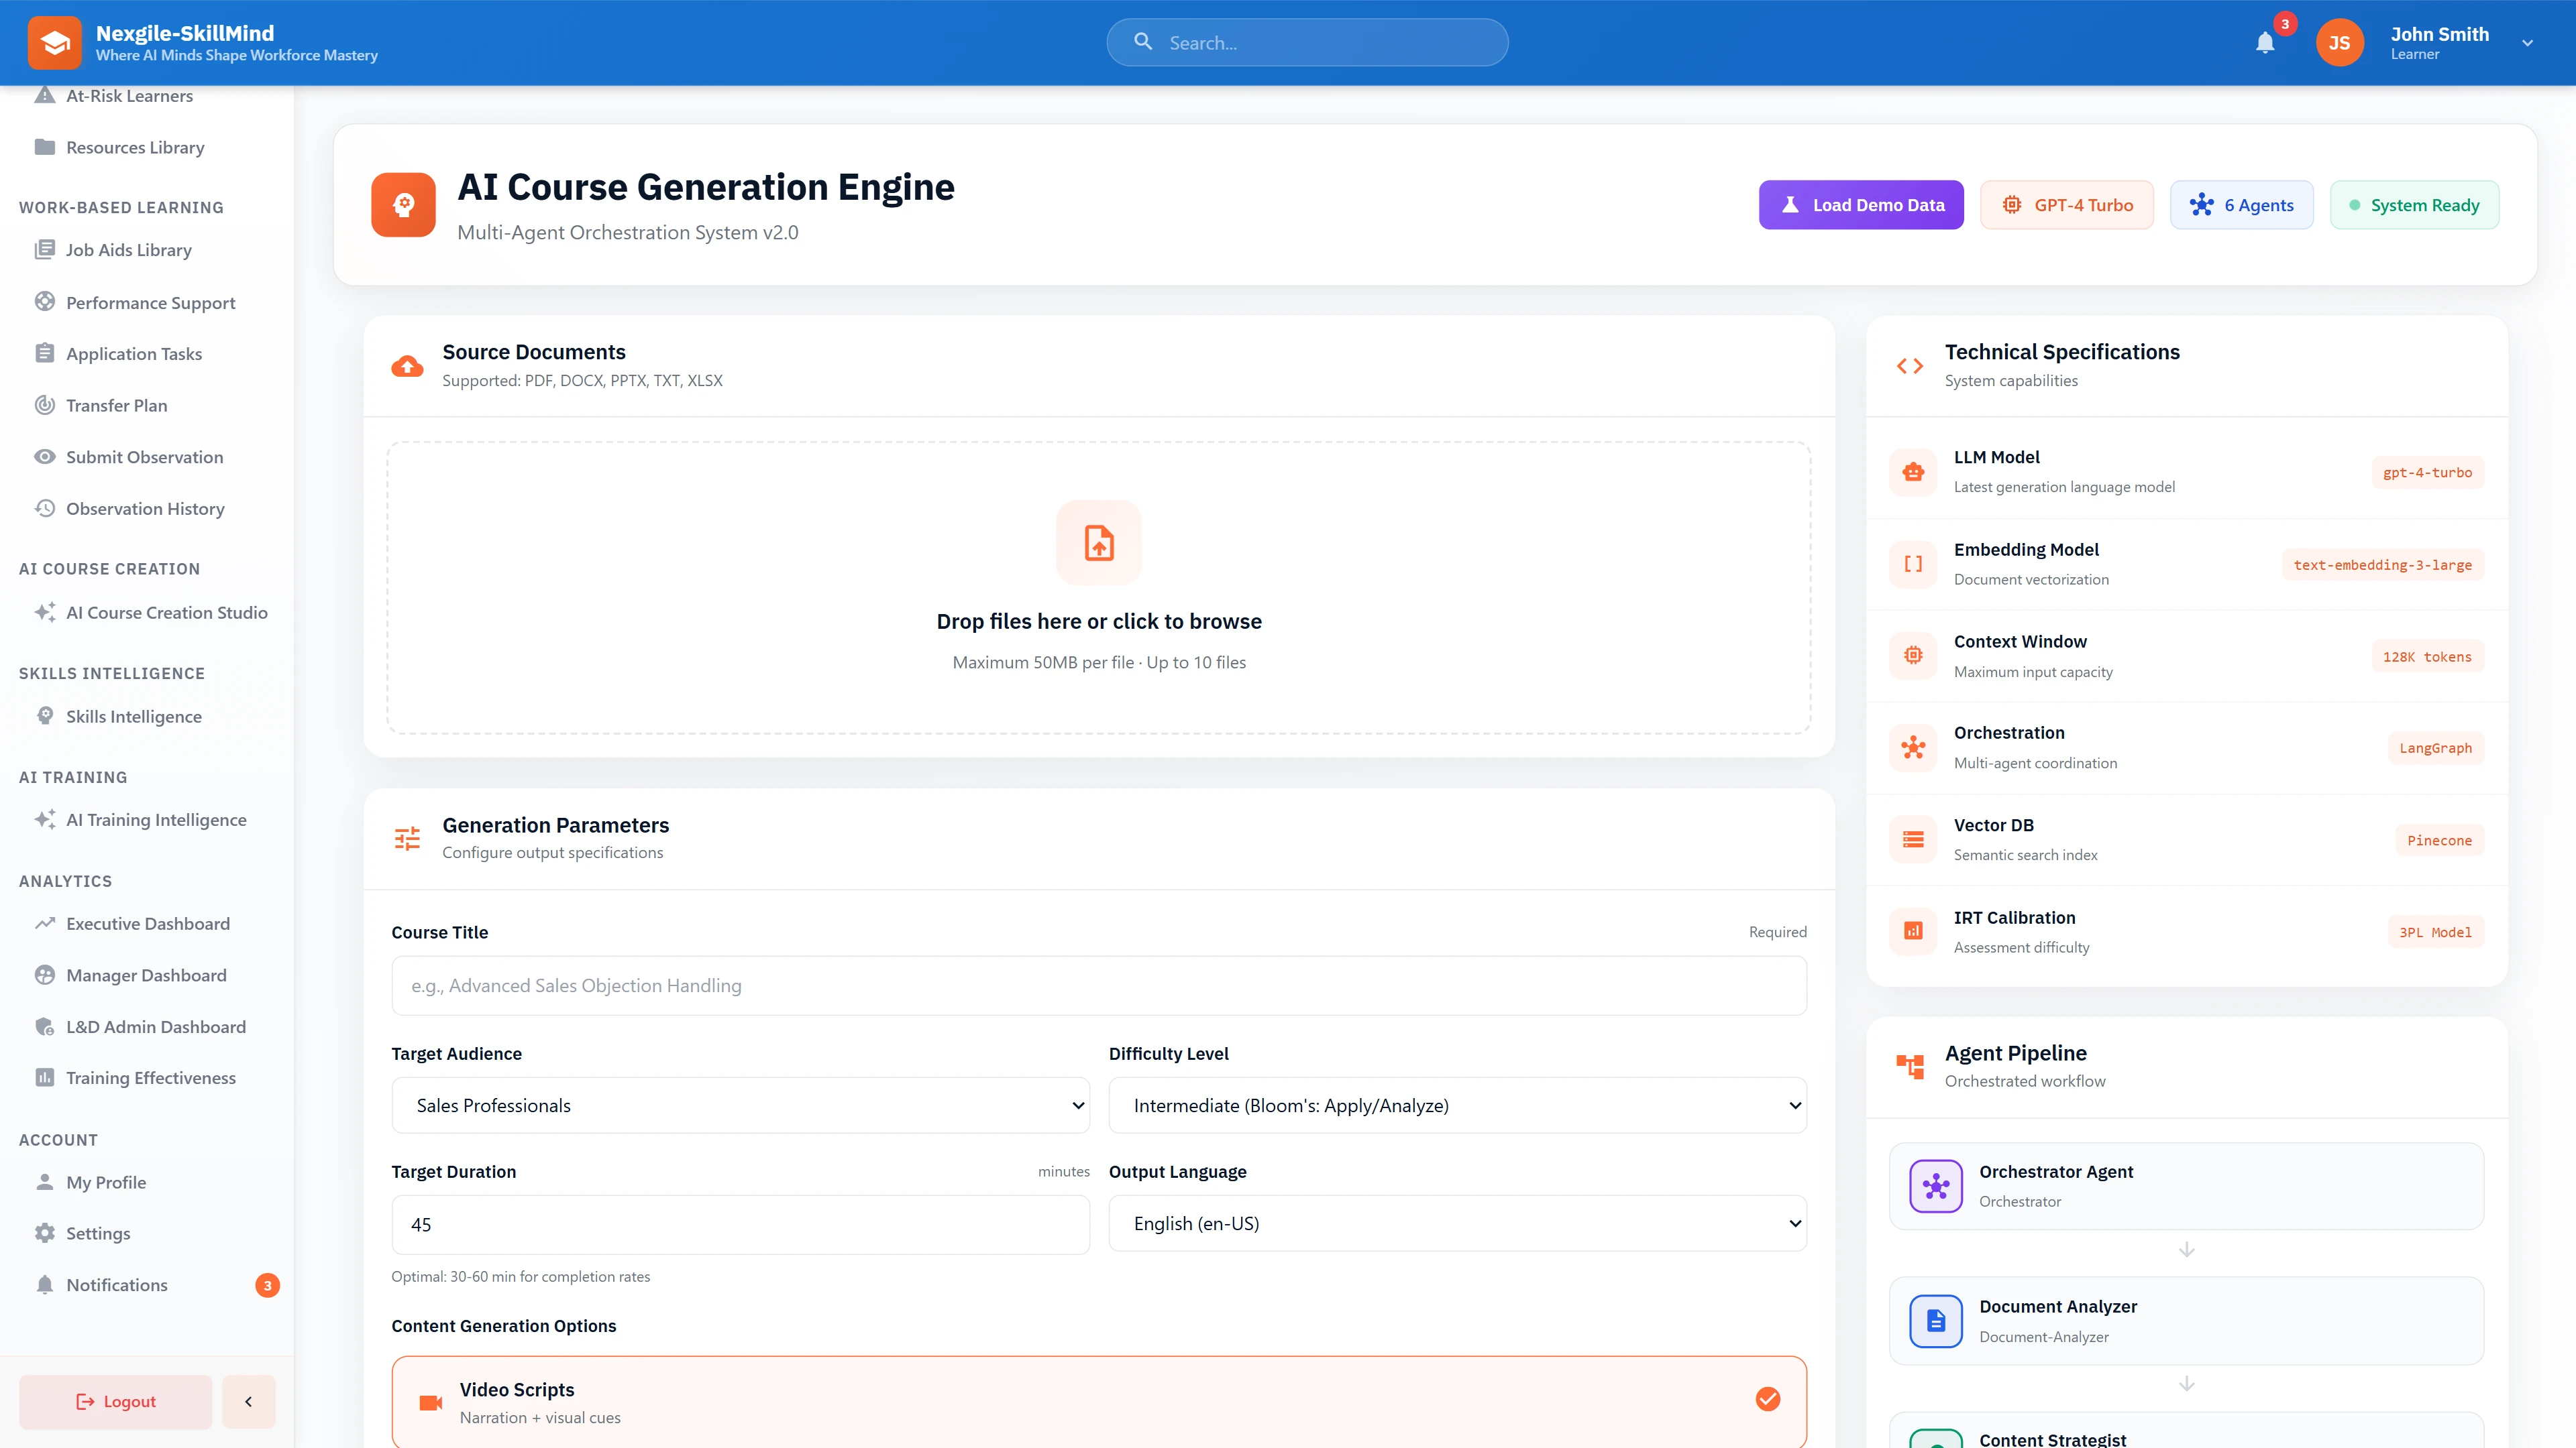
Task: Click the Nexgile-SkillMind logo icon
Action: click(55, 42)
